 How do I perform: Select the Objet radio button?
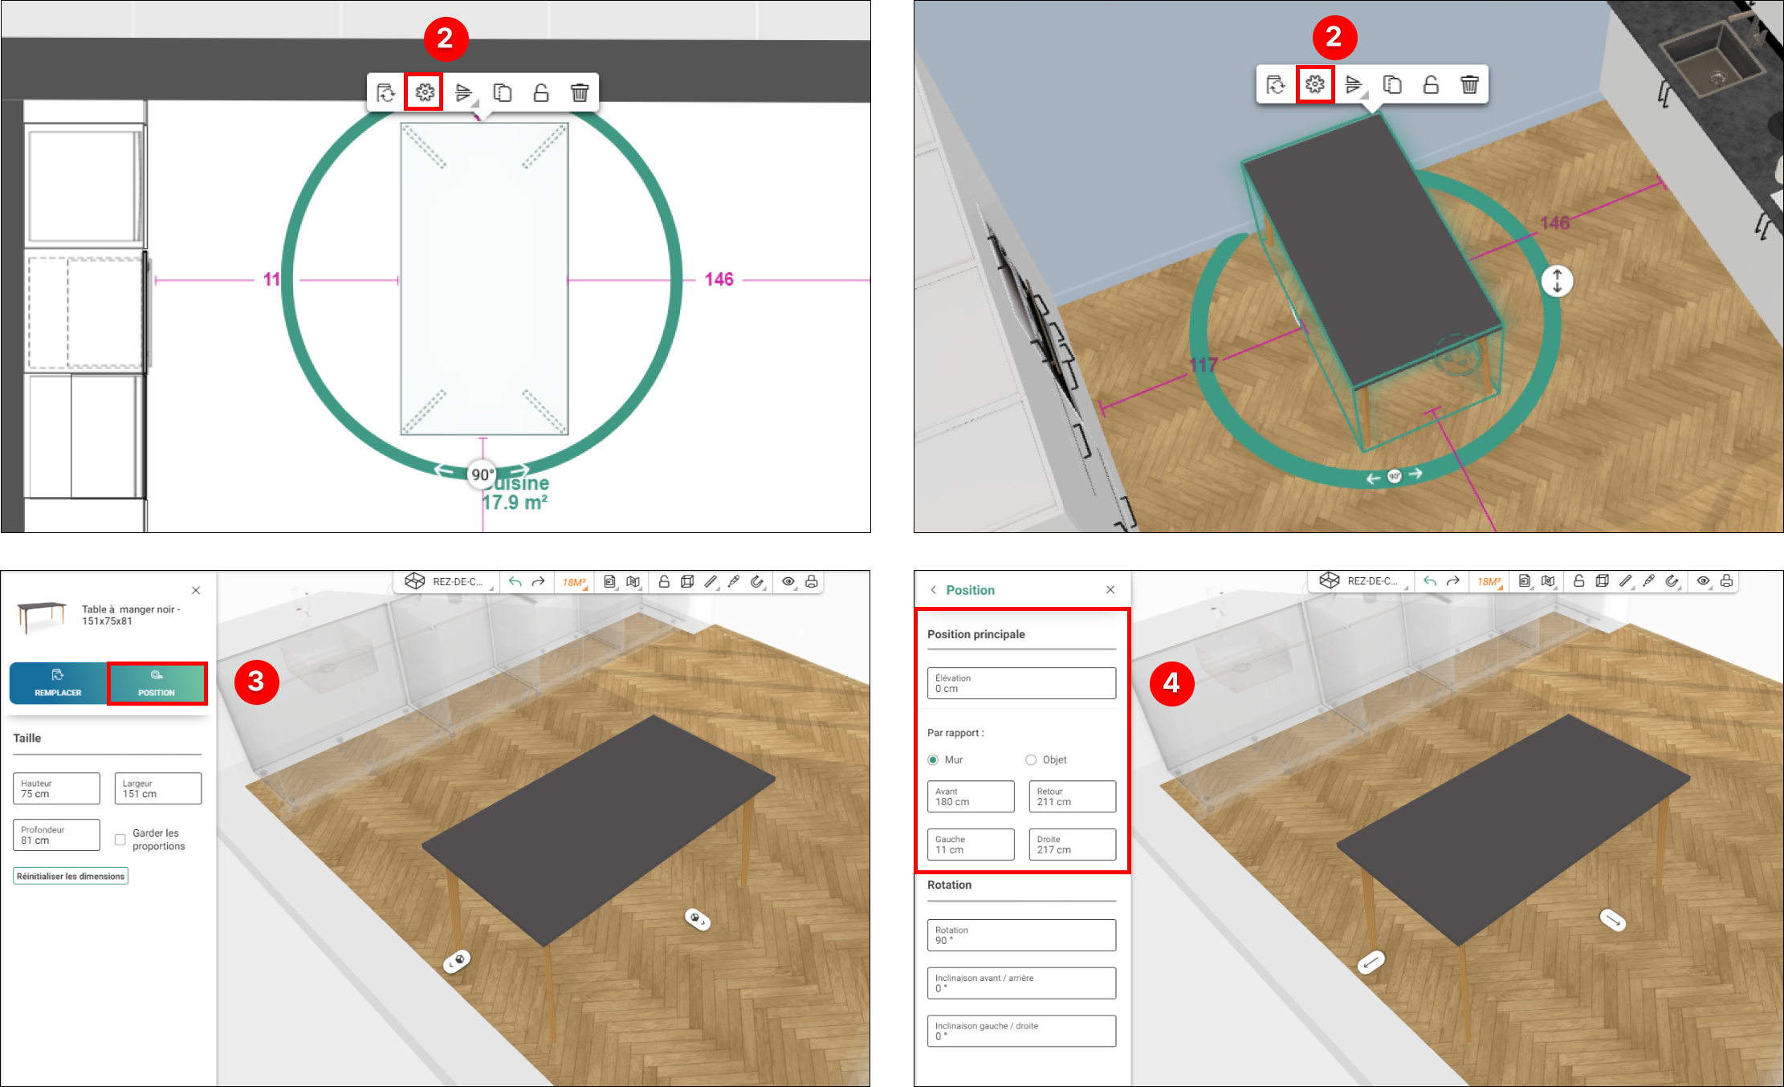(x=1031, y=759)
